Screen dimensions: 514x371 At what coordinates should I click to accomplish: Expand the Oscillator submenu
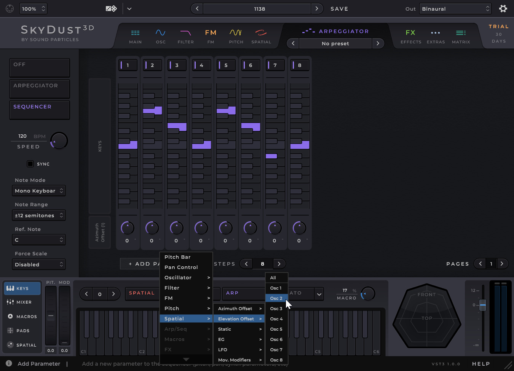point(186,277)
